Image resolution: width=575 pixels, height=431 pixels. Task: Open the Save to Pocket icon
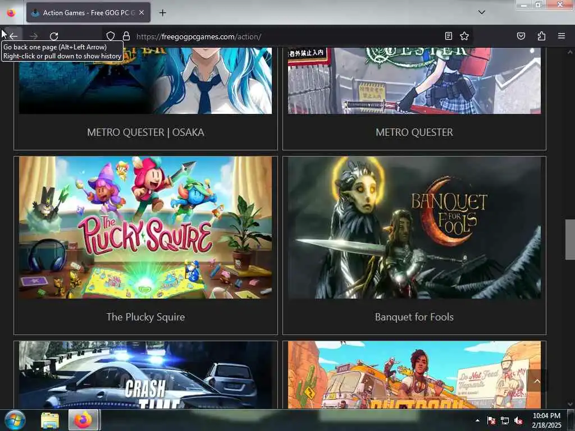(521, 36)
